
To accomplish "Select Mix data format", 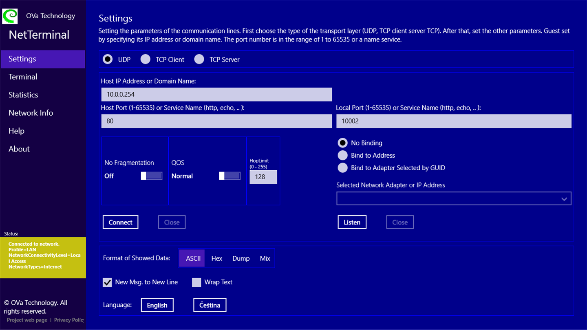I will pos(265,258).
